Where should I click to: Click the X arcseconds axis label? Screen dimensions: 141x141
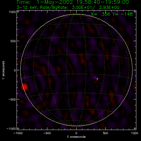76,137
